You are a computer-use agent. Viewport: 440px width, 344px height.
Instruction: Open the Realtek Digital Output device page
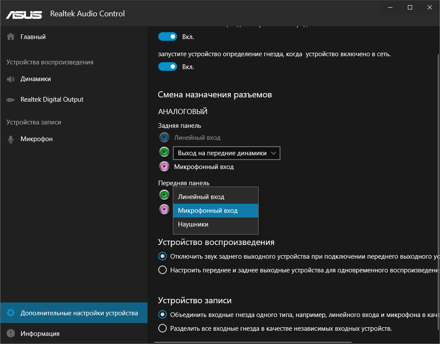point(52,100)
